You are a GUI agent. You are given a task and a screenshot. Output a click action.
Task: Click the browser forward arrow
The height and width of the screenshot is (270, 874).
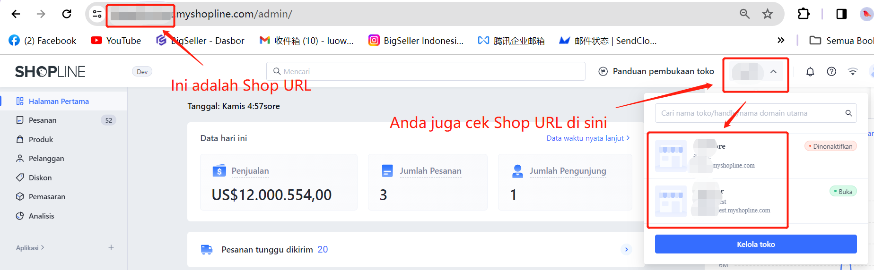coord(41,14)
